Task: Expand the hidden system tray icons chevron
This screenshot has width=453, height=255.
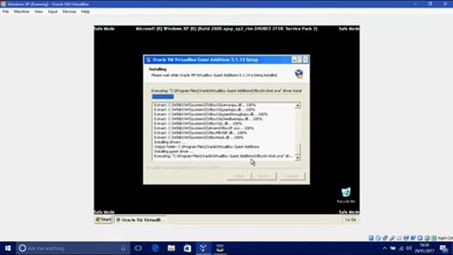Action: click(384, 248)
